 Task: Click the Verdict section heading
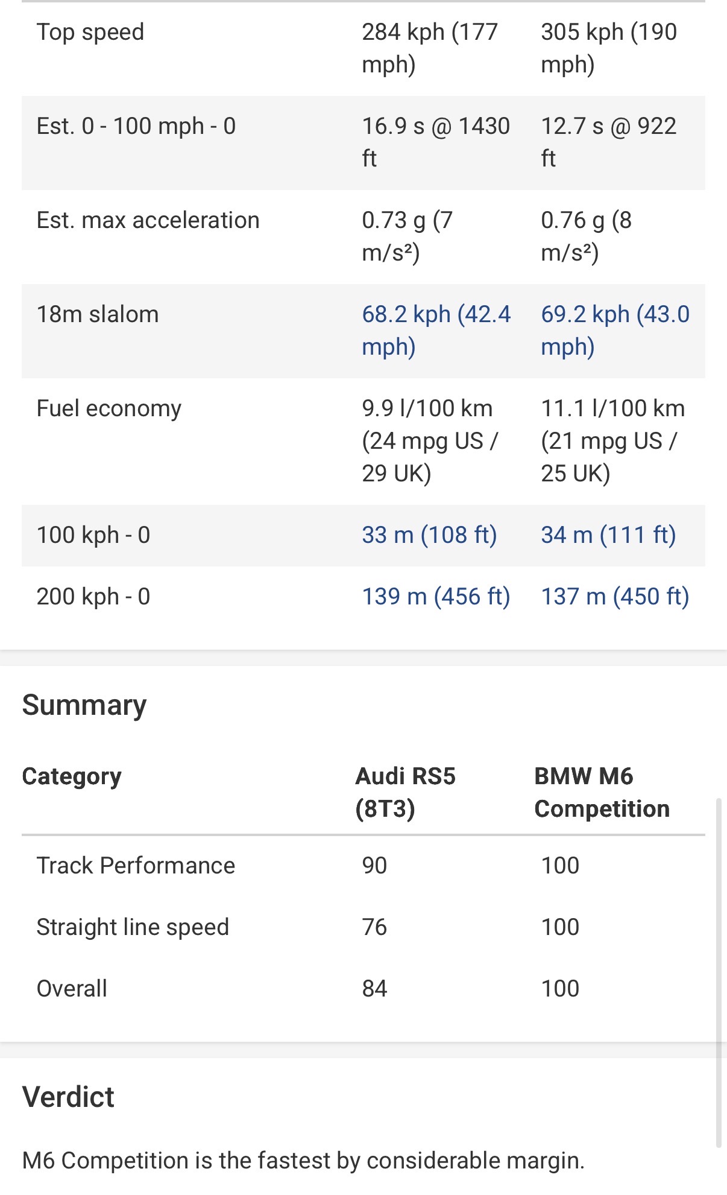point(68,1097)
